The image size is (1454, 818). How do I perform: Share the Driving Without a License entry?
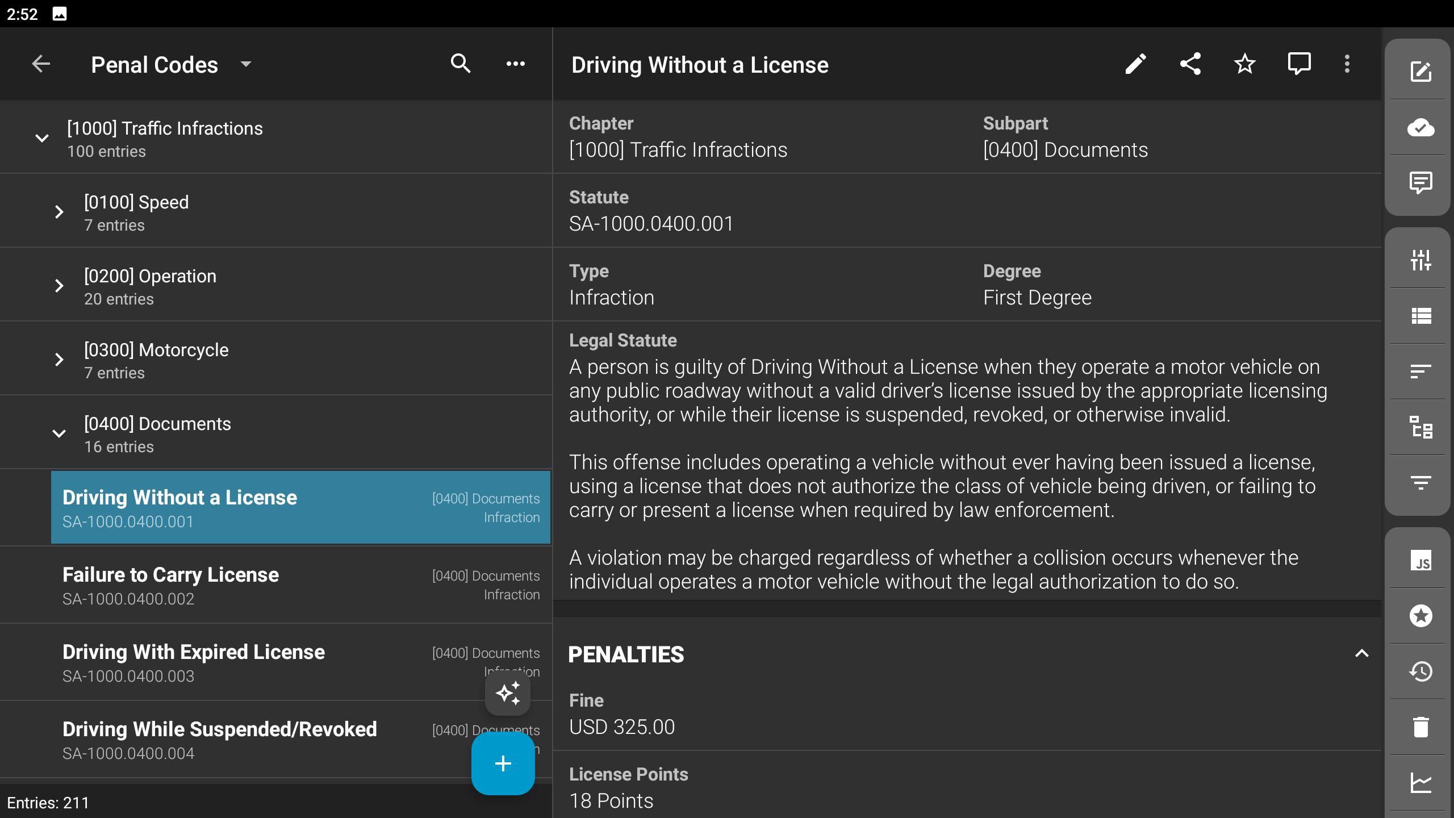[x=1190, y=64]
